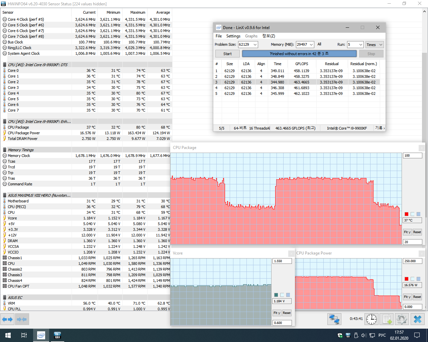Click the GFLOPS column header in LinX

click(x=302, y=64)
